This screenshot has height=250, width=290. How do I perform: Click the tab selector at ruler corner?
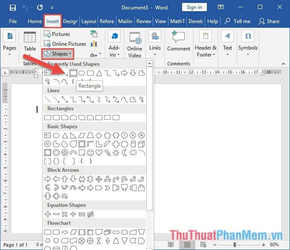coord(6,73)
